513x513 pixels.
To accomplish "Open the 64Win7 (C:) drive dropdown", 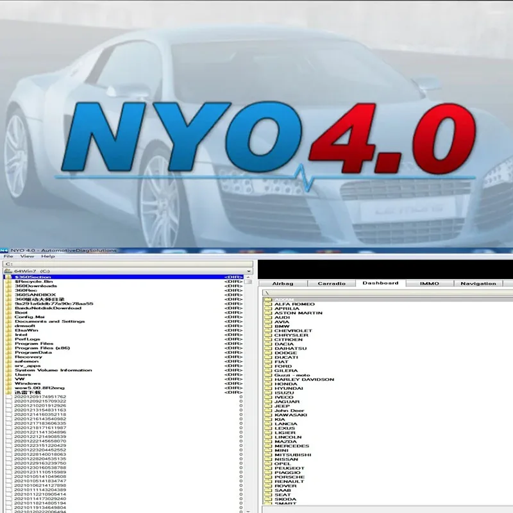I will pos(249,271).
